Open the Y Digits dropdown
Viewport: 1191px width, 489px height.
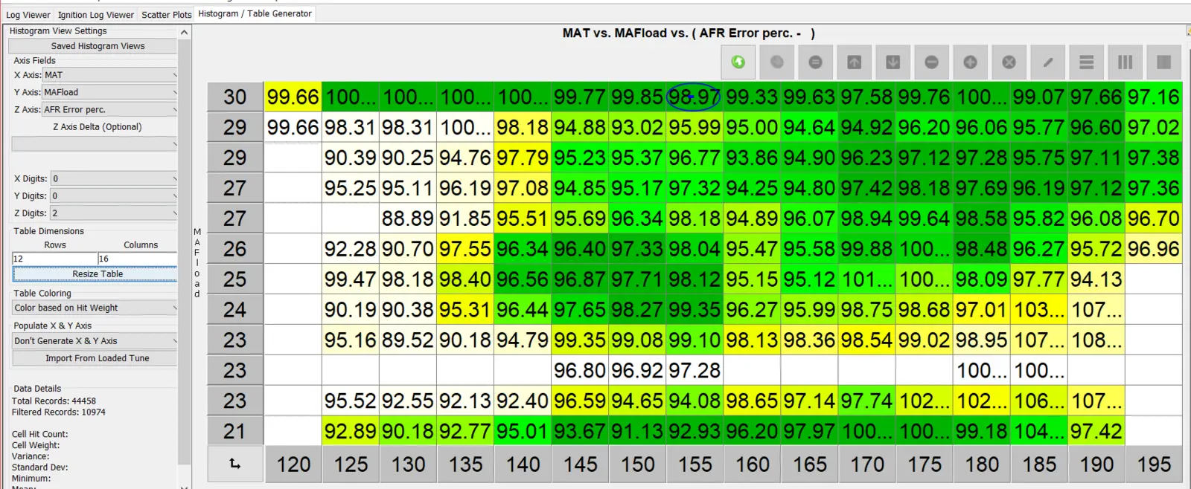coord(114,195)
